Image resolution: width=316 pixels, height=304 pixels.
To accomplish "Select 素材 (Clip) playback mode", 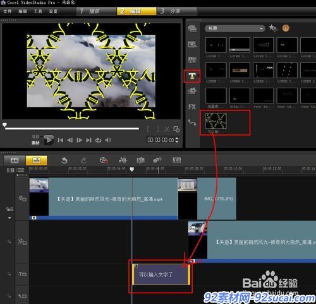I will point(35,143).
